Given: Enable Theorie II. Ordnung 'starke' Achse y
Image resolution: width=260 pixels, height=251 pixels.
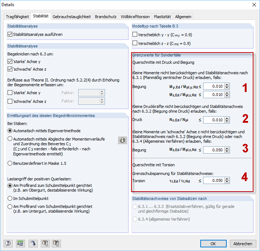Looking at the screenshot, I should coord(10,93).
